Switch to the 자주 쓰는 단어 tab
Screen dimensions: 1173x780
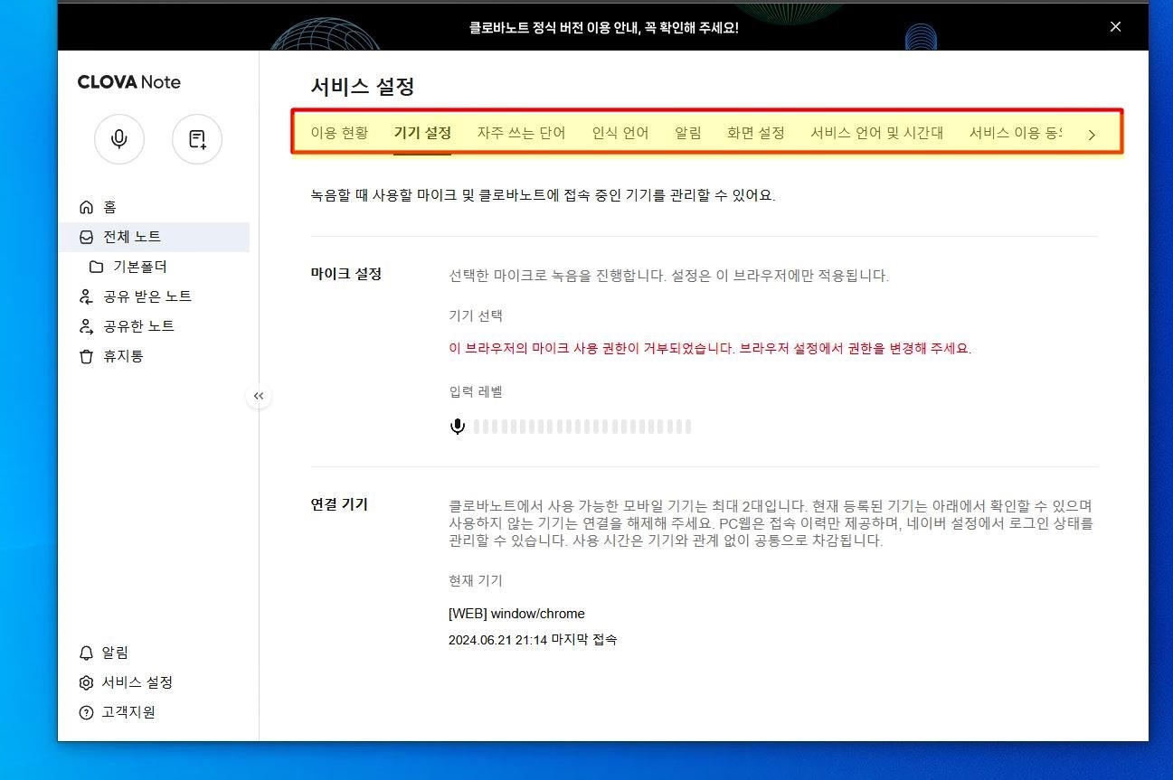click(521, 133)
